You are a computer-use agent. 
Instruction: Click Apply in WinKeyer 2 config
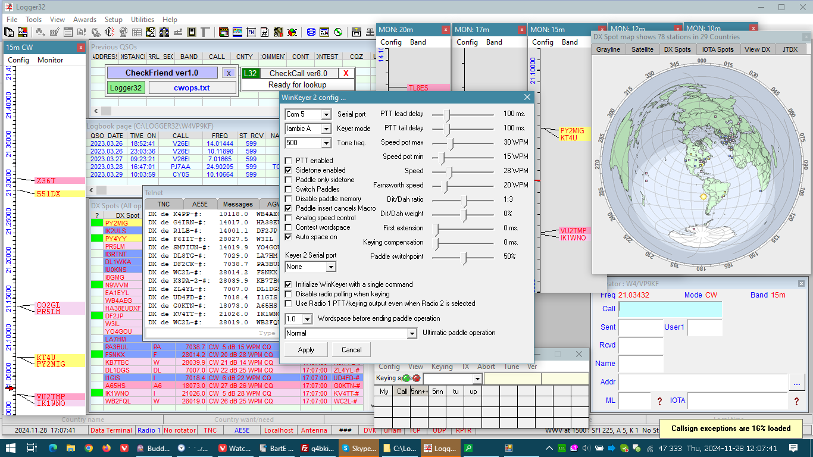pos(306,350)
